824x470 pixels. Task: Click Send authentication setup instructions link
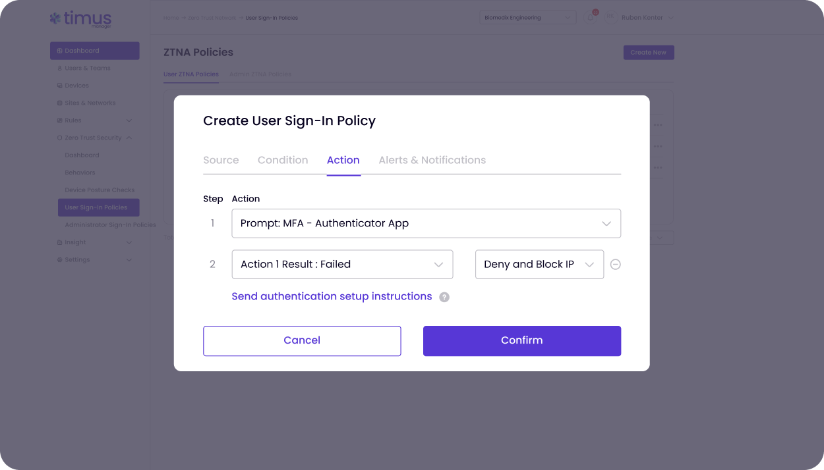point(332,296)
